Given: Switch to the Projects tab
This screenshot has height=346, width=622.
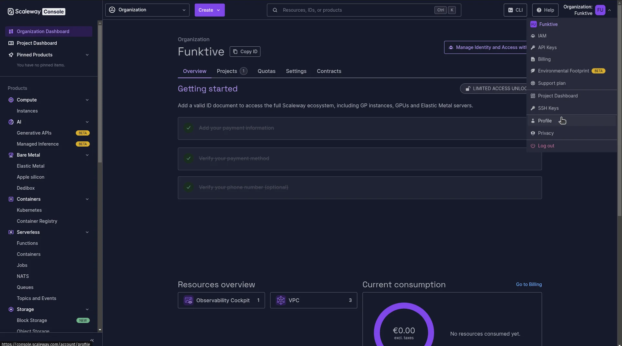Looking at the screenshot, I should coord(232,71).
